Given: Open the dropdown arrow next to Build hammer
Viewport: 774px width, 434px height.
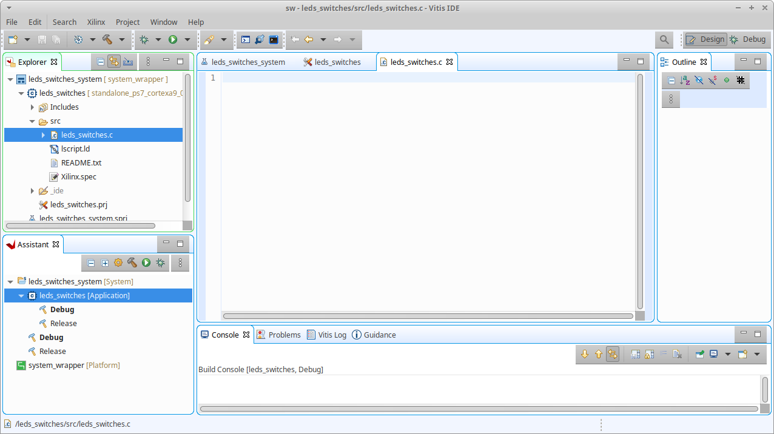Looking at the screenshot, I should point(121,39).
